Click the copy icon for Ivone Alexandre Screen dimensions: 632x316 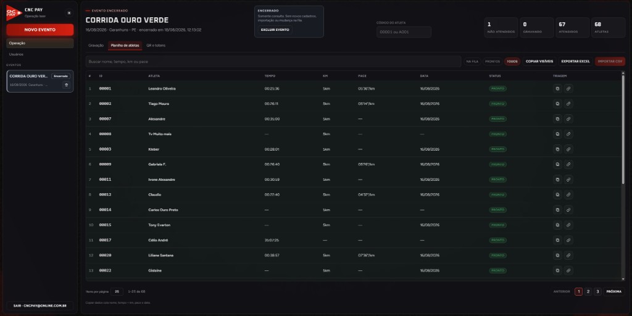coord(557,180)
